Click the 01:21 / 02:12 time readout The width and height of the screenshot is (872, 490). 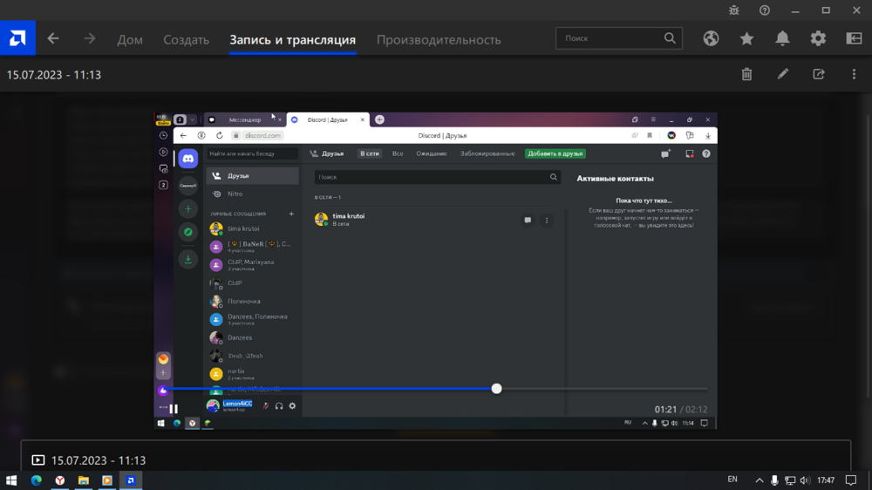click(x=681, y=410)
